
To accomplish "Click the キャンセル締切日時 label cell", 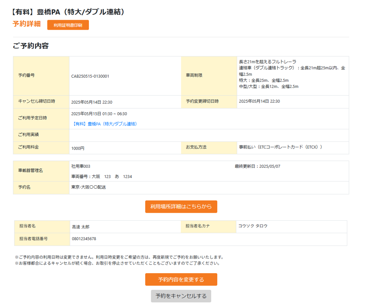I will (x=41, y=102).
